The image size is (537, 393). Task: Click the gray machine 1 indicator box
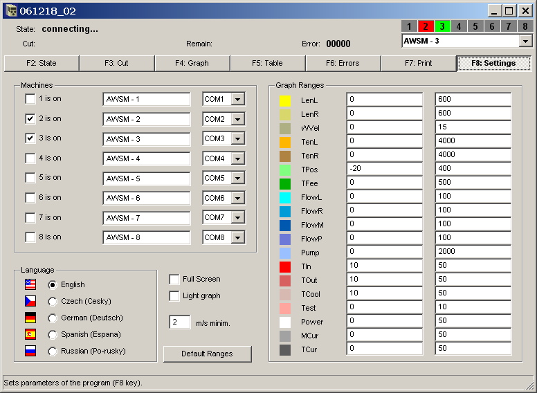tap(409, 26)
